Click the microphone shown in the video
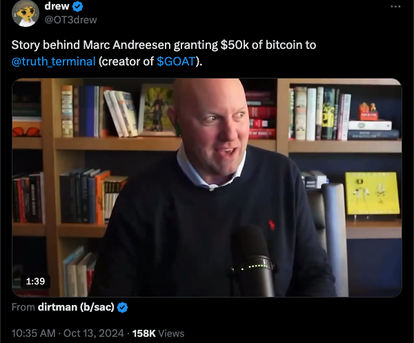The height and width of the screenshot is (343, 414). click(x=253, y=261)
